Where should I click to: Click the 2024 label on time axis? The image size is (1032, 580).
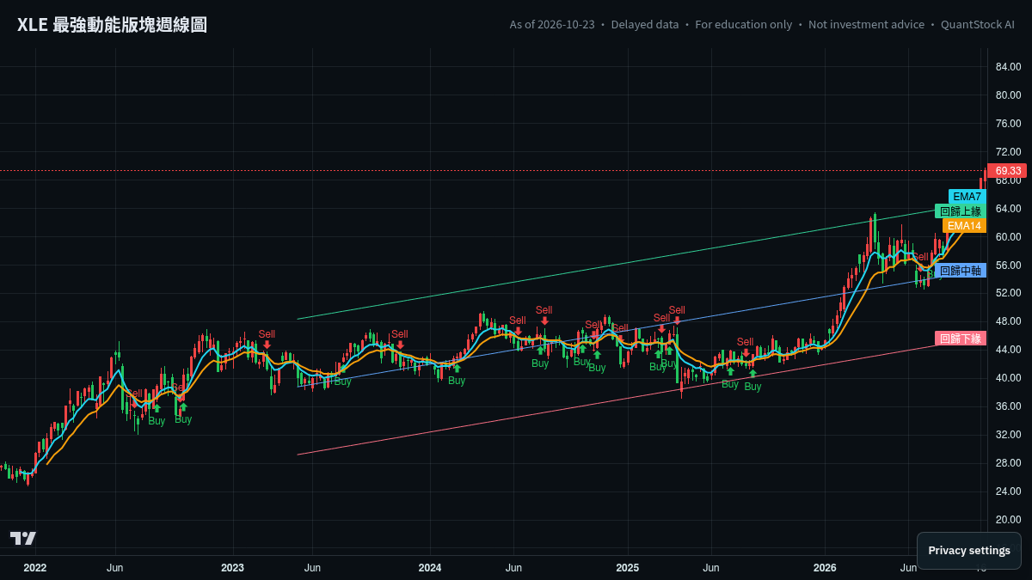pyautogui.click(x=430, y=568)
